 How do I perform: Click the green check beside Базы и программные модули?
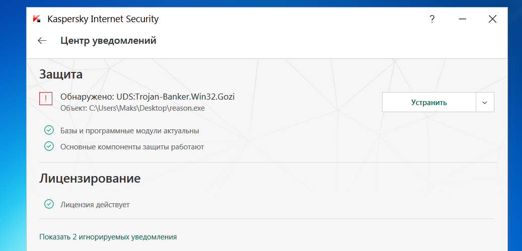click(49, 131)
